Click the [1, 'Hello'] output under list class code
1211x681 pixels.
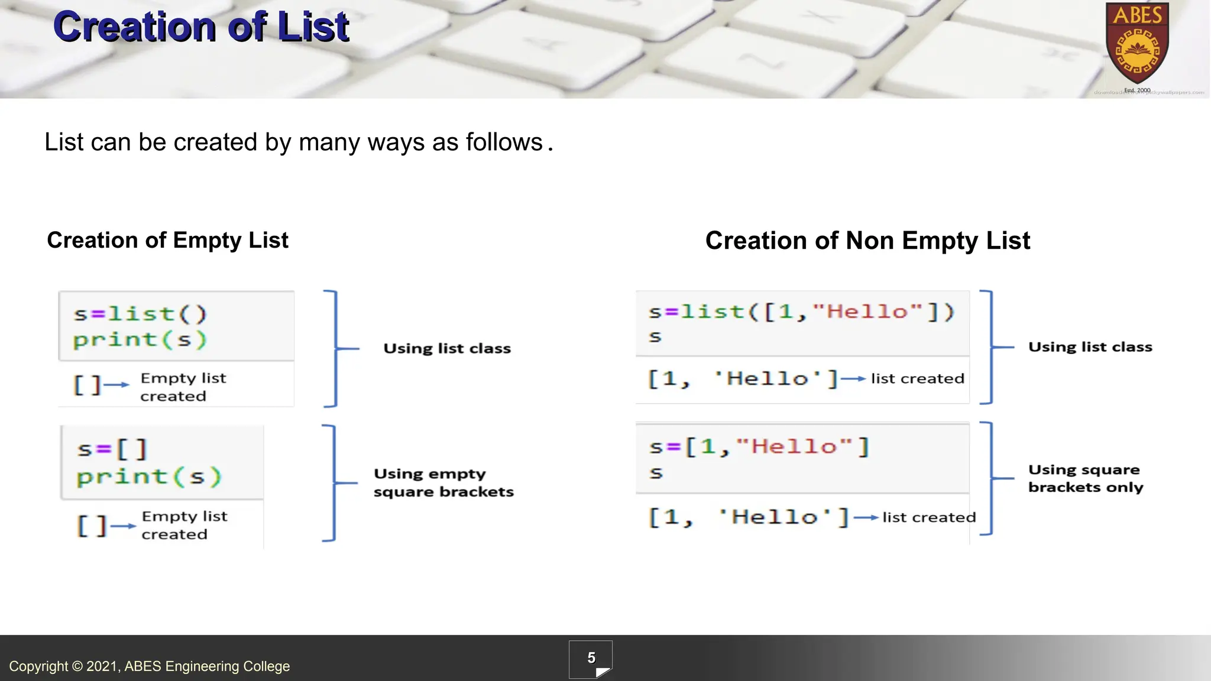743,378
